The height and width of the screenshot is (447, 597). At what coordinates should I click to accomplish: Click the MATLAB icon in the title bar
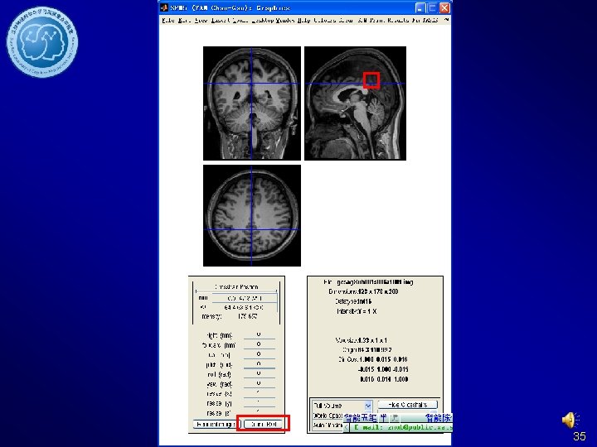pyautogui.click(x=164, y=7)
